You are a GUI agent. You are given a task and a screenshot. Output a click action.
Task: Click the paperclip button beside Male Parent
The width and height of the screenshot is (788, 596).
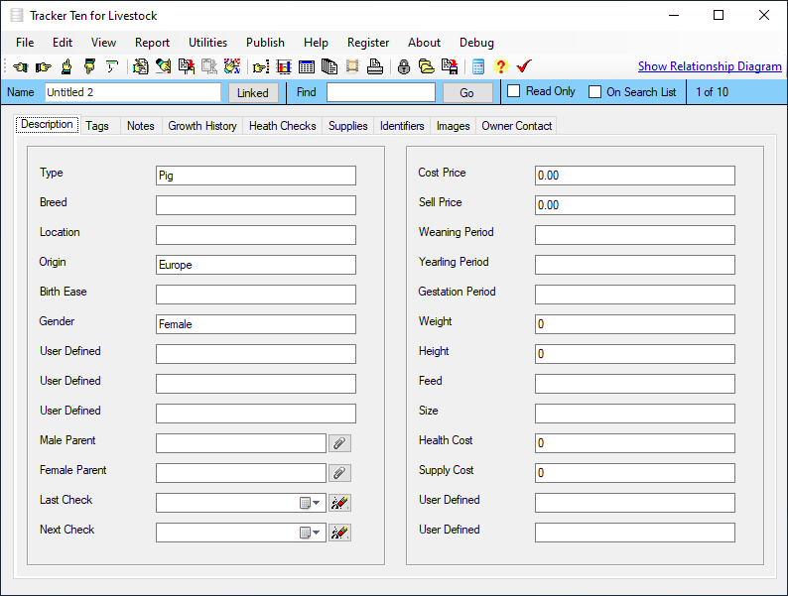339,443
